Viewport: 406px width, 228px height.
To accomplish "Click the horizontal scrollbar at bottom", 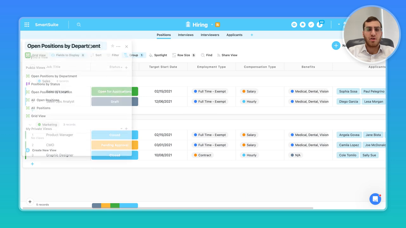I will pos(167,208).
